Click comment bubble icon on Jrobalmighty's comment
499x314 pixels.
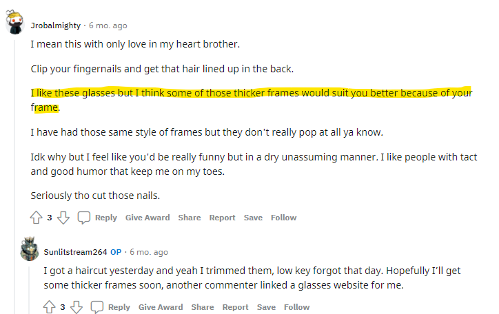coord(84,218)
